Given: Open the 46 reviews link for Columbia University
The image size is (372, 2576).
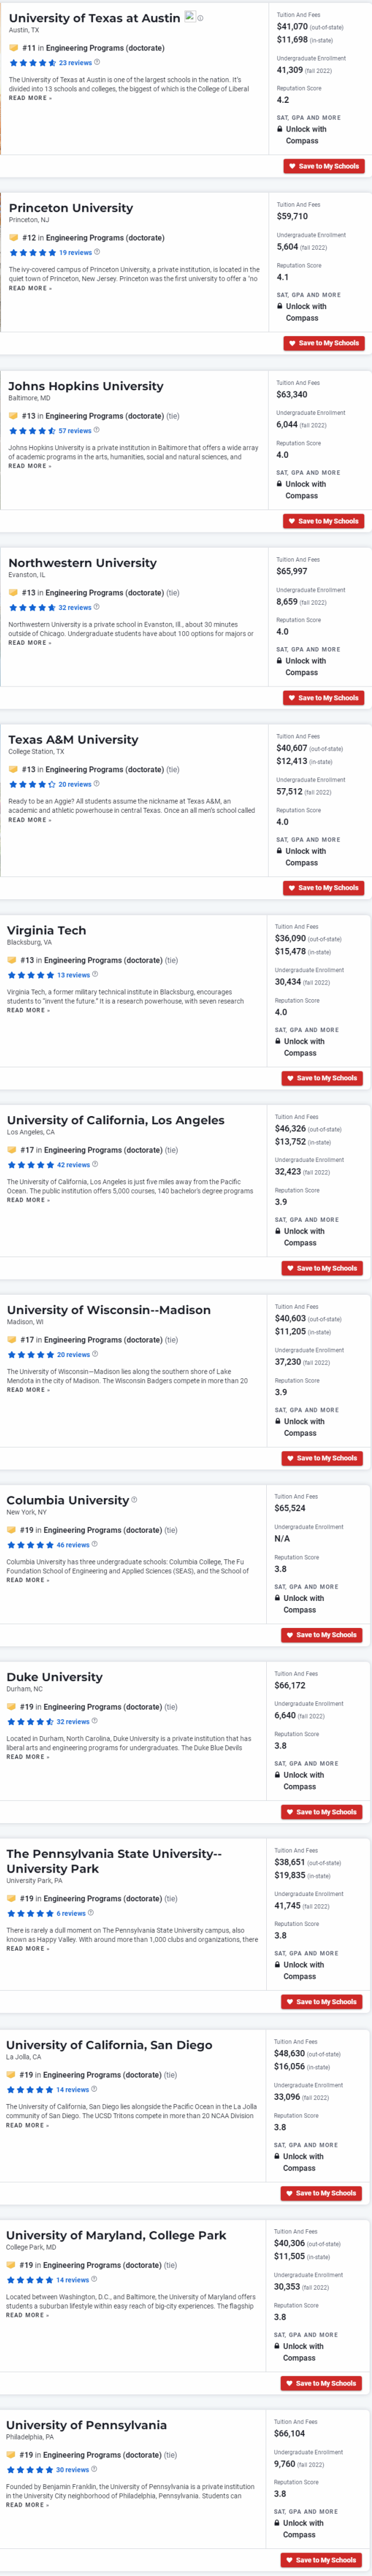Looking at the screenshot, I should (x=73, y=1545).
